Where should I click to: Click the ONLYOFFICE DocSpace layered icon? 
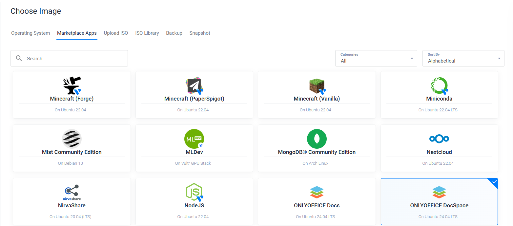click(439, 192)
